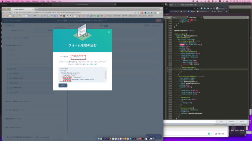
Task: Reload the HubSpot page in Chrome
Action: [10, 13]
